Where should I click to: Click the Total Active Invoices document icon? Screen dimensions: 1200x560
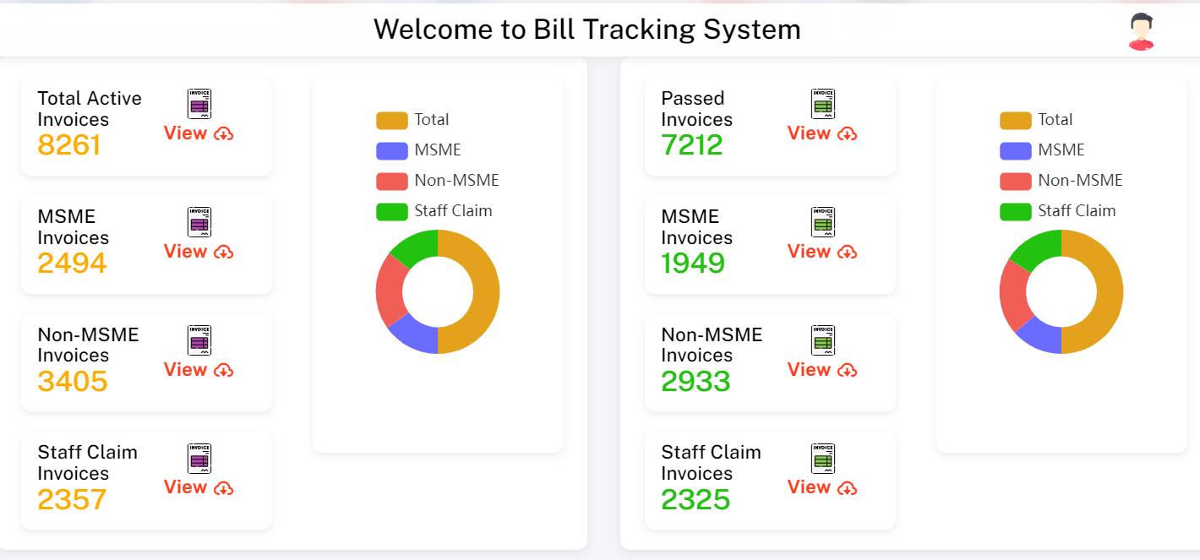[x=198, y=105]
